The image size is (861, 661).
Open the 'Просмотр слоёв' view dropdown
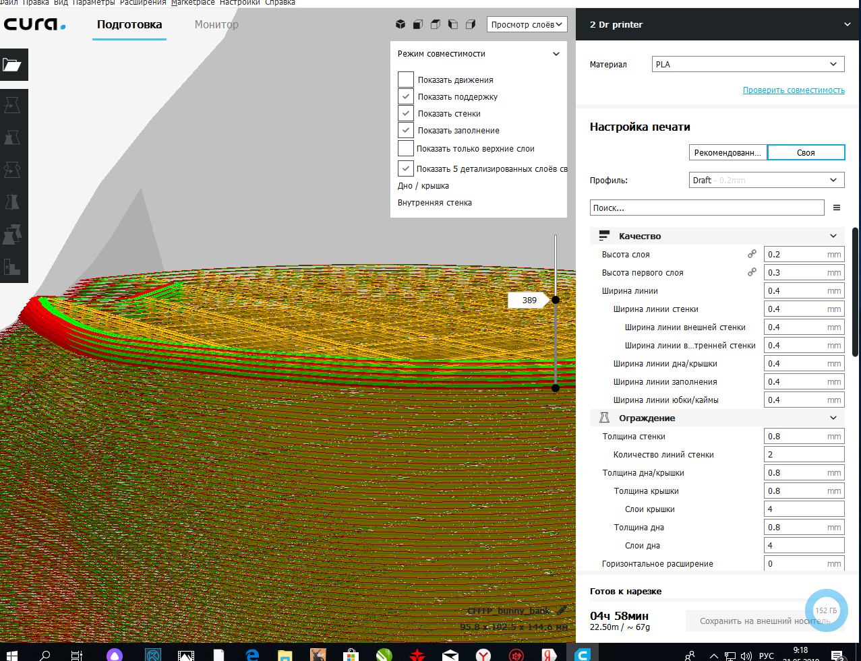pos(527,24)
